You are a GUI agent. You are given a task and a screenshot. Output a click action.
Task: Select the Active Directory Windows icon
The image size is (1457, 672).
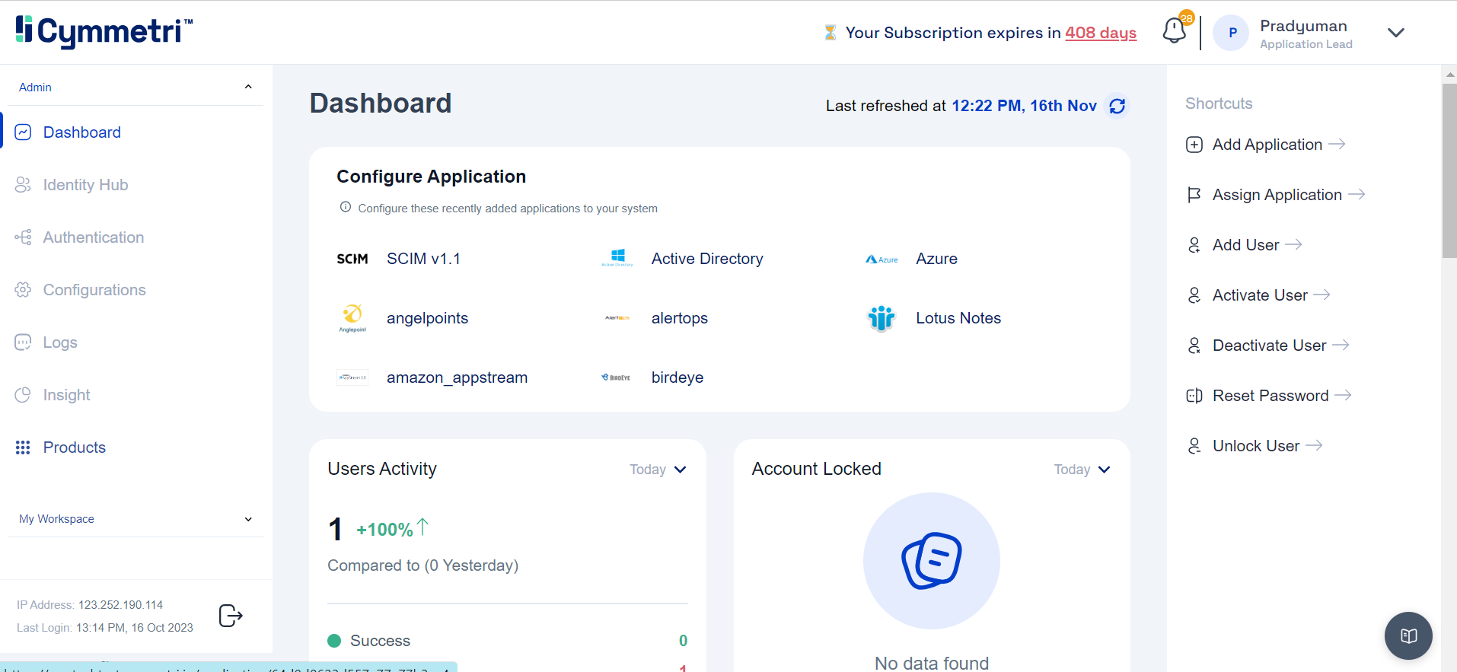point(617,259)
